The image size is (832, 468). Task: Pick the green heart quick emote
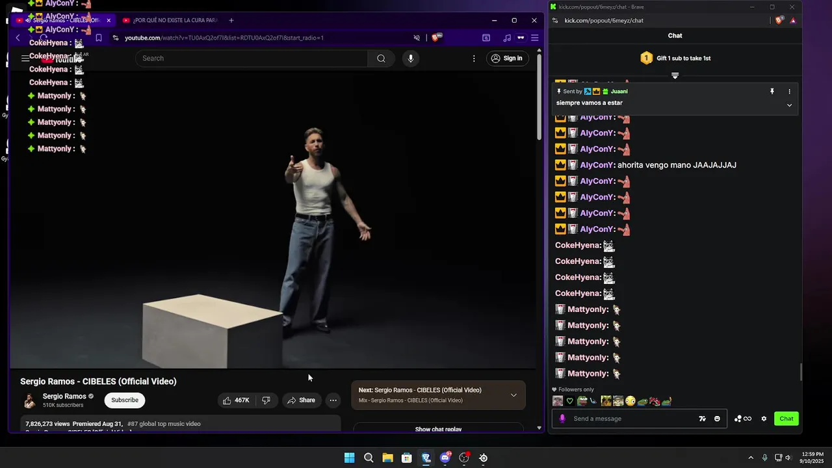point(570,402)
